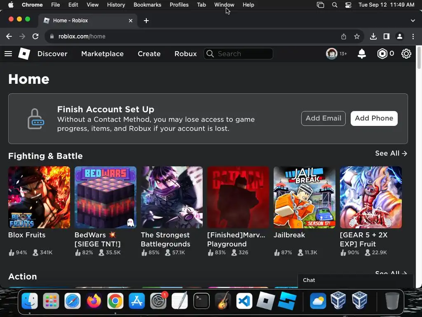The image size is (422, 317).
Task: Open Chrome profile icon
Action: [x=400, y=36]
